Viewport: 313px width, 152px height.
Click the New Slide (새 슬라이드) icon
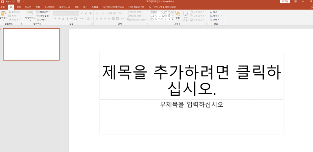[x=30, y=13]
